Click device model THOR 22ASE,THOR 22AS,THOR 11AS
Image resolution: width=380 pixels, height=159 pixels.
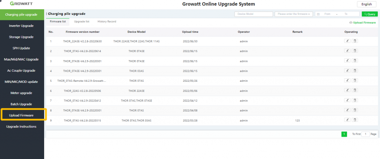coord(137,41)
